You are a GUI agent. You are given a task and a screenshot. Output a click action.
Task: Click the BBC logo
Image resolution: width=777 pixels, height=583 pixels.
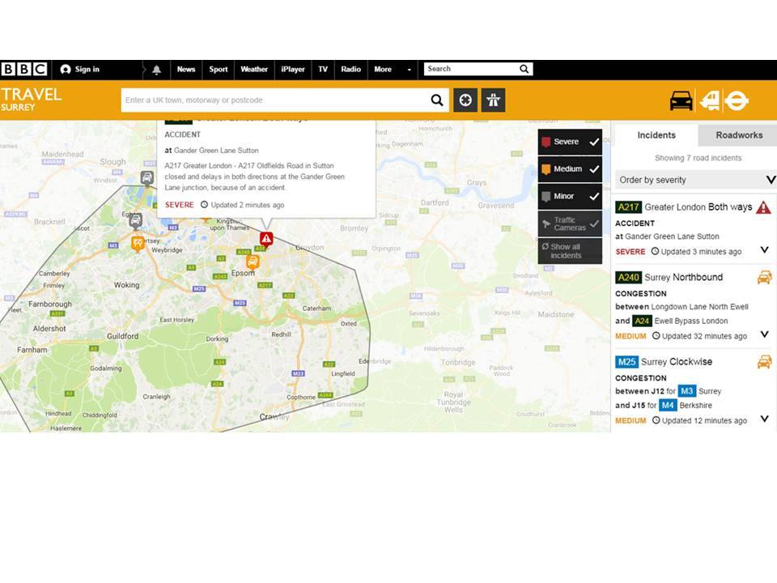(24, 69)
